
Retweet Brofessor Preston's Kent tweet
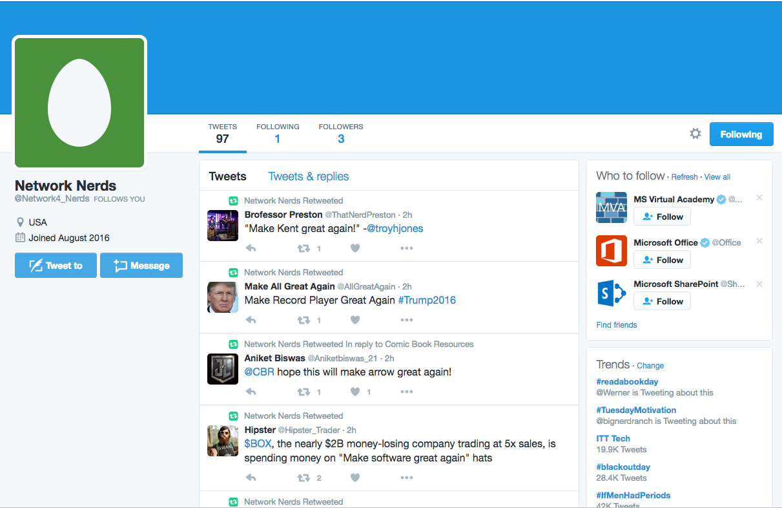pyautogui.click(x=304, y=248)
